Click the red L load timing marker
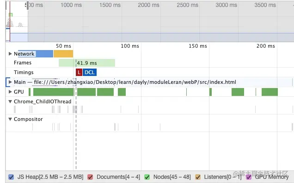The width and height of the screenshot is (294, 183). [79, 72]
